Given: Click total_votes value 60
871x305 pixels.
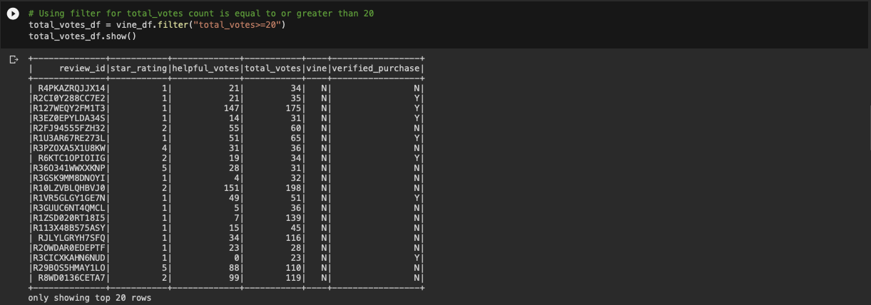Looking at the screenshot, I should point(297,128).
